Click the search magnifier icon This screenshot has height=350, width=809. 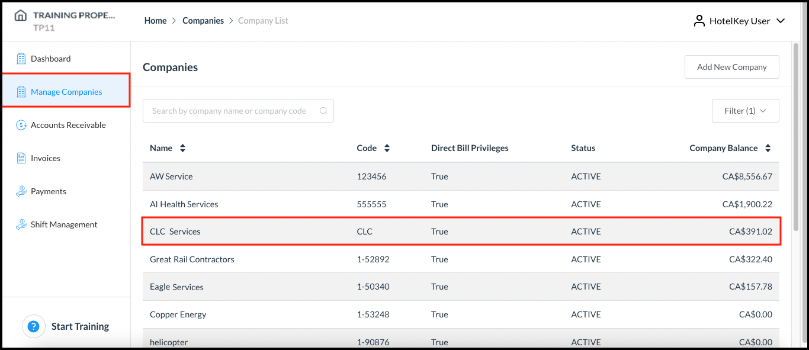[323, 111]
